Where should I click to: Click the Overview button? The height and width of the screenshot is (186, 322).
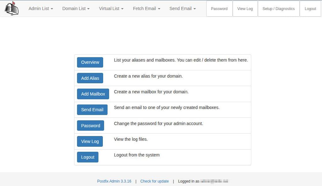point(90,62)
